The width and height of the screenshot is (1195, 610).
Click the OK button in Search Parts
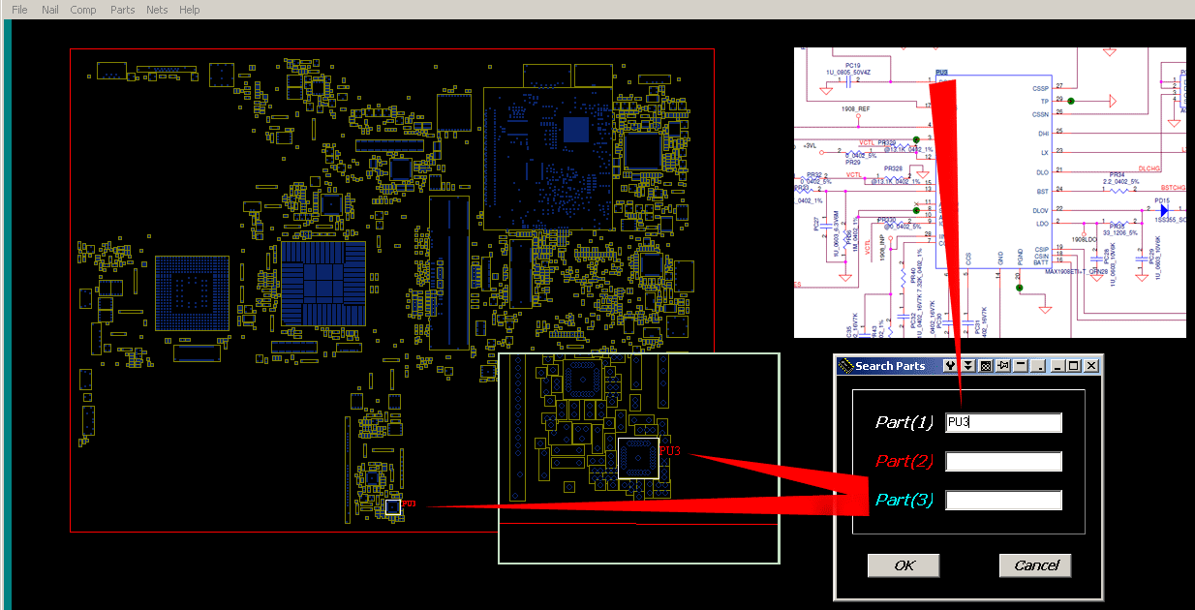point(904,565)
